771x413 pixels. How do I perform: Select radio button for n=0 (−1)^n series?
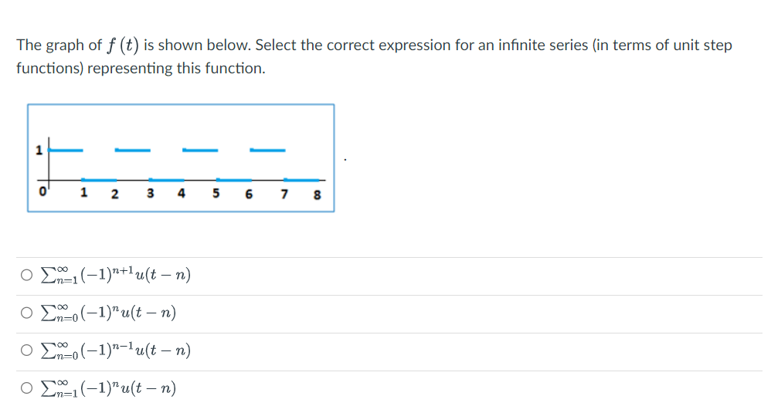pos(27,313)
